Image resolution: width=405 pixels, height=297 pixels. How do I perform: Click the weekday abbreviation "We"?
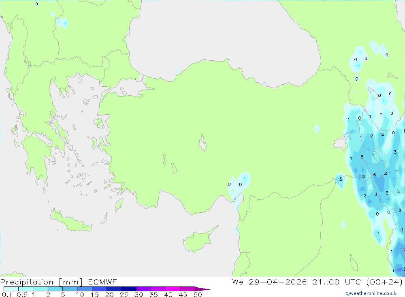pyautogui.click(x=238, y=282)
